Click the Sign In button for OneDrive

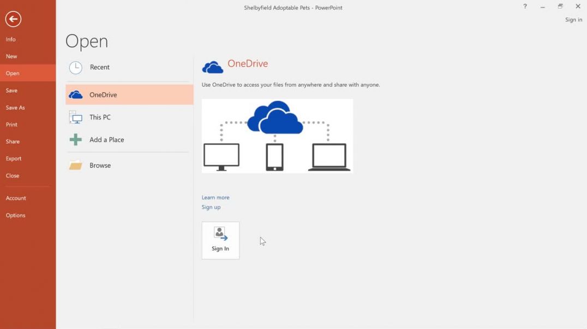click(220, 240)
